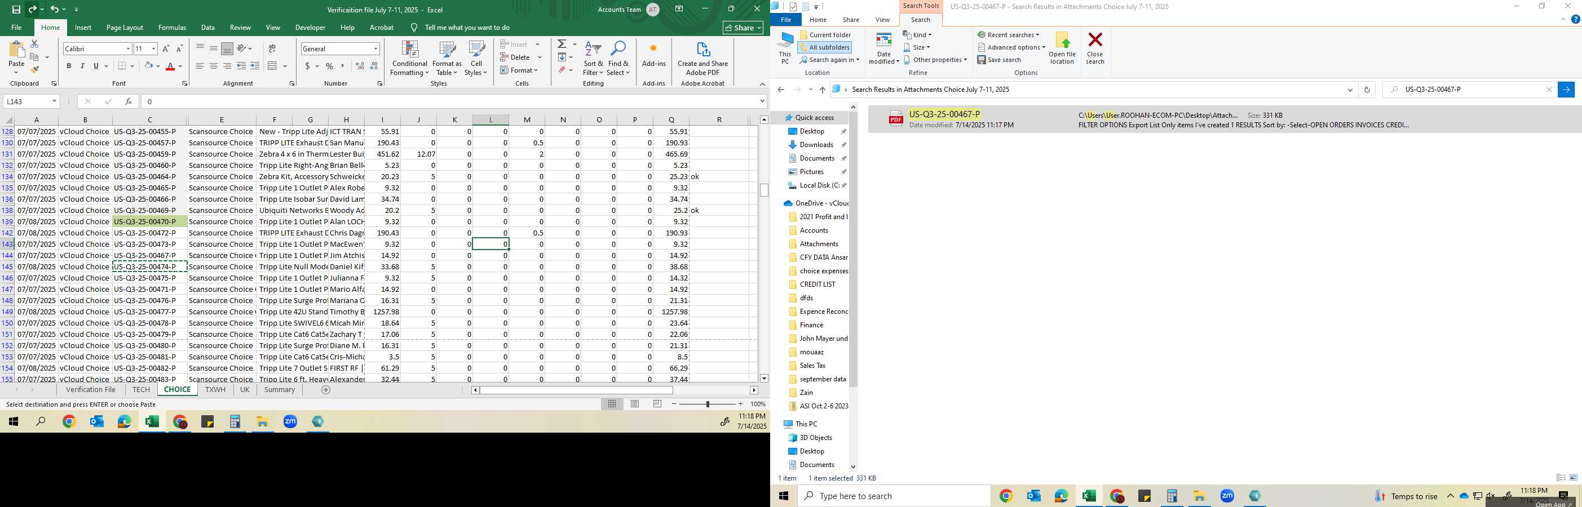
Task: Apply Percent Style with the % icon
Action: 330,66
